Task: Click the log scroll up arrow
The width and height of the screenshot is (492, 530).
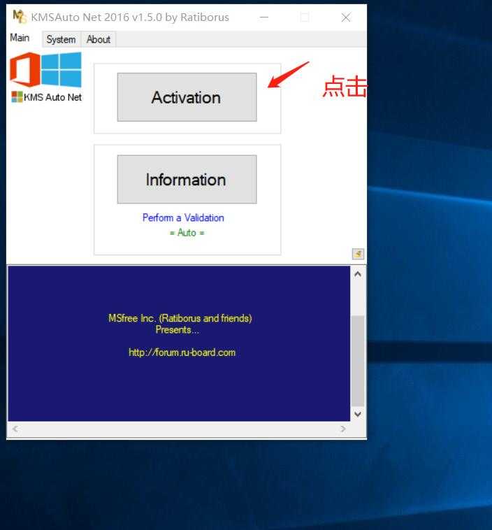Action: [x=358, y=275]
